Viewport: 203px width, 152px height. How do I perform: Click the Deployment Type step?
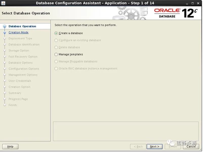pyautogui.click(x=20, y=38)
